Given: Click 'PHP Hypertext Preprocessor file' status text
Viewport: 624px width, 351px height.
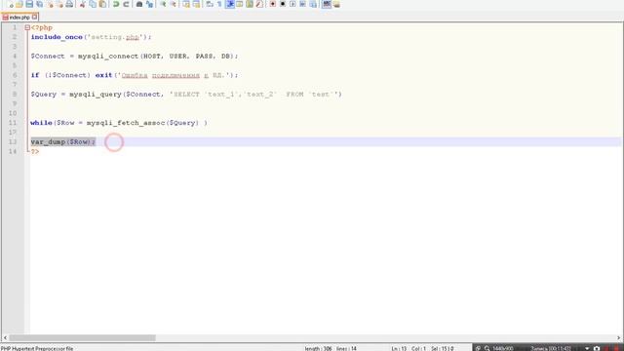Looking at the screenshot, I should (37, 348).
